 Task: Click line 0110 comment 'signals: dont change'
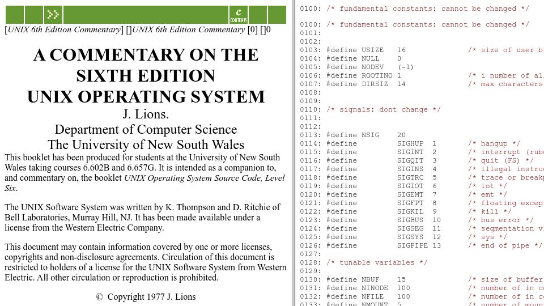[x=384, y=109]
